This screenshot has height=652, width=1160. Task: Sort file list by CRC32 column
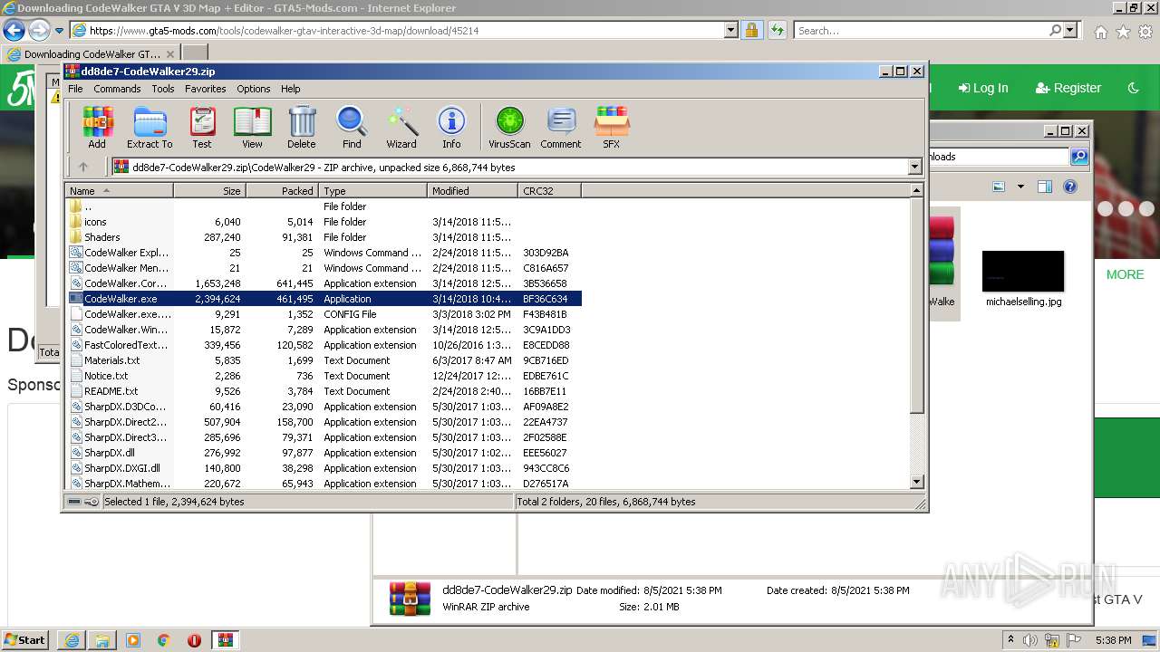(x=550, y=191)
